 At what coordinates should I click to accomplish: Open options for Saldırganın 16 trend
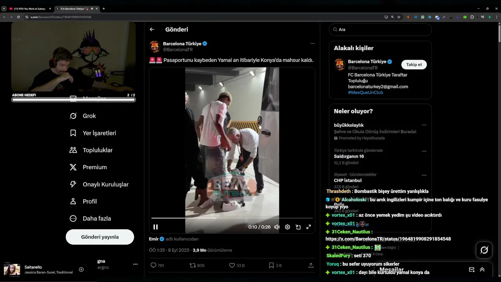424,151
